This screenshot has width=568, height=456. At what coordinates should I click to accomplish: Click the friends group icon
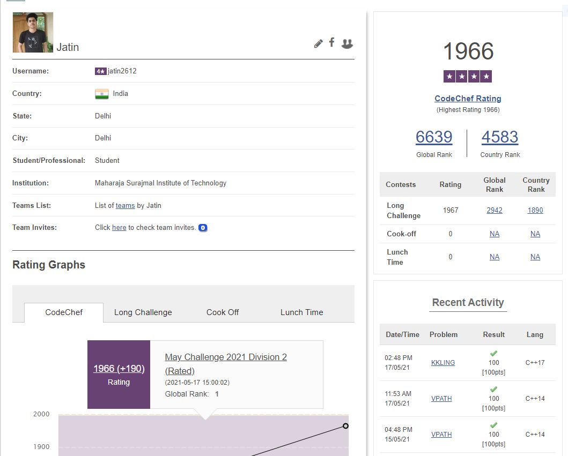(347, 44)
